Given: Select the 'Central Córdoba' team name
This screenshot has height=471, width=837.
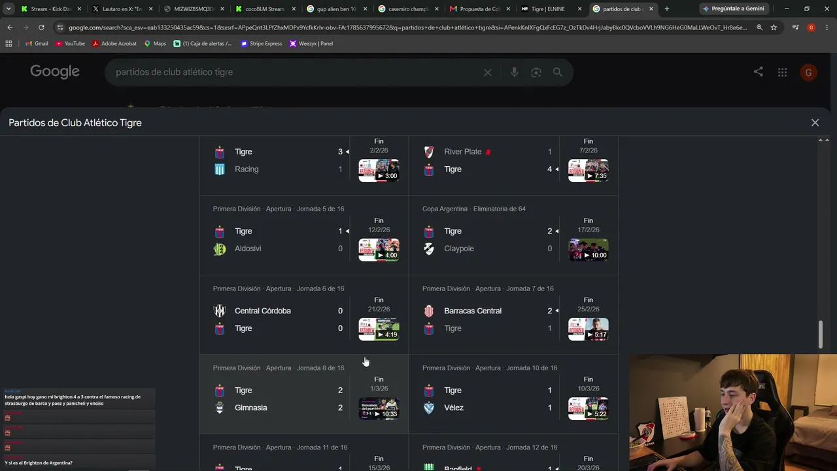Looking at the screenshot, I should (x=263, y=311).
